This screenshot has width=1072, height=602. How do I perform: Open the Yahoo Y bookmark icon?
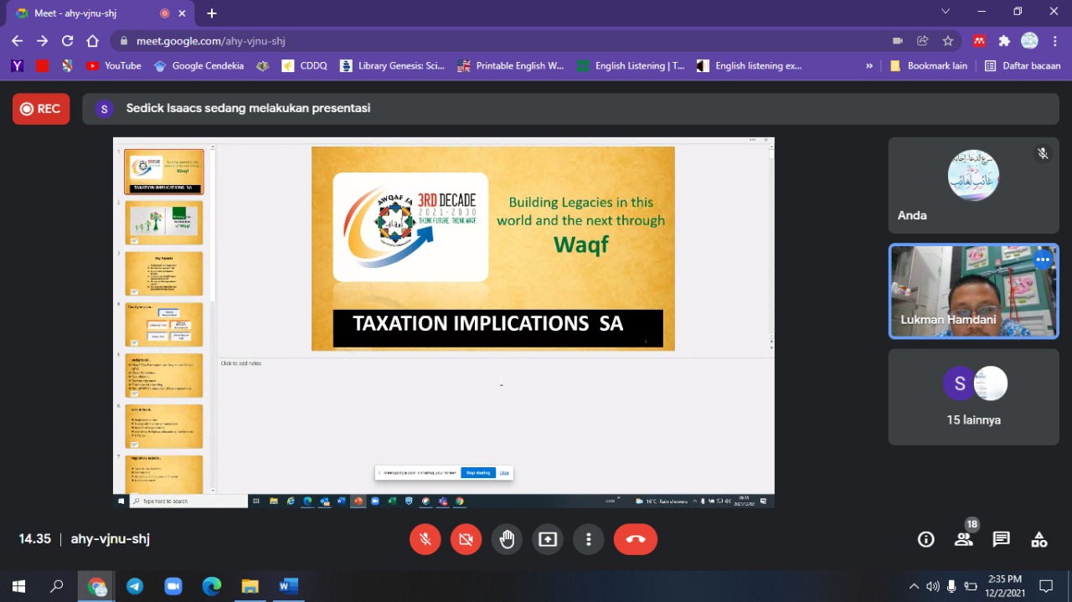coord(17,65)
